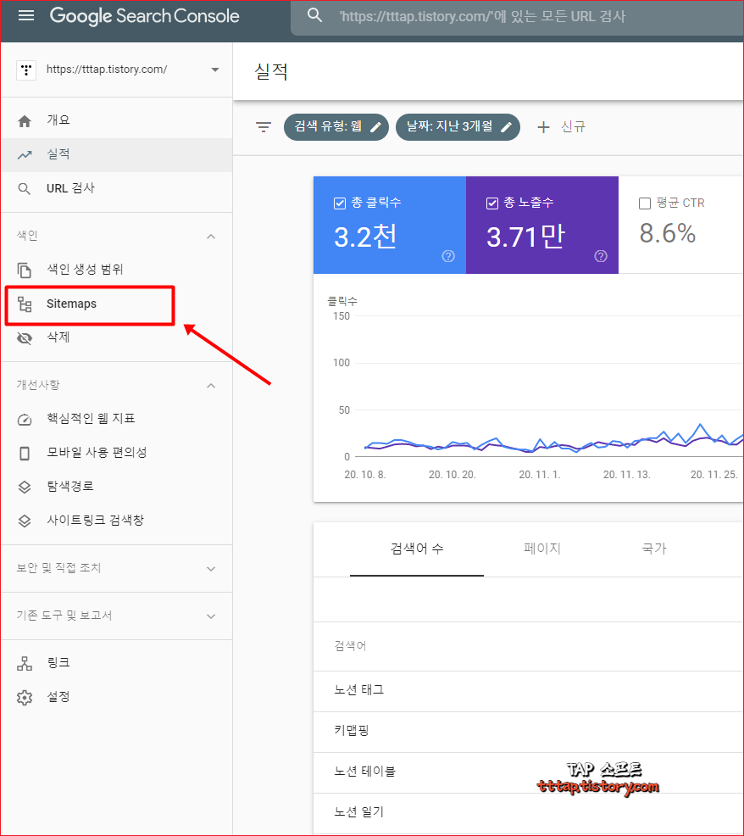Click the 노션 일기 query row
The height and width of the screenshot is (836, 744).
click(528, 813)
